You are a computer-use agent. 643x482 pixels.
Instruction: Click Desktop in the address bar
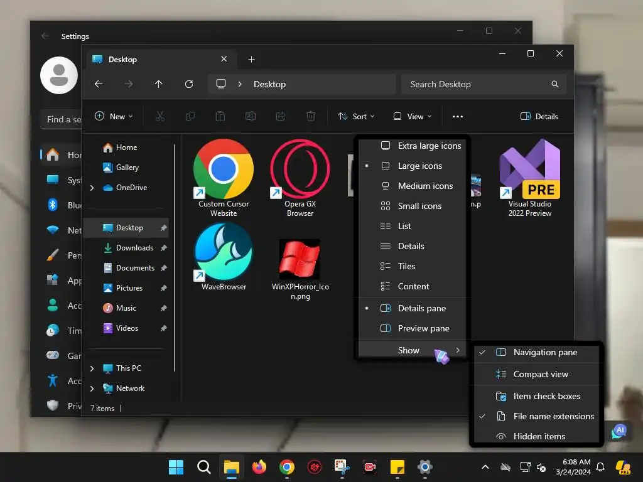tap(269, 84)
